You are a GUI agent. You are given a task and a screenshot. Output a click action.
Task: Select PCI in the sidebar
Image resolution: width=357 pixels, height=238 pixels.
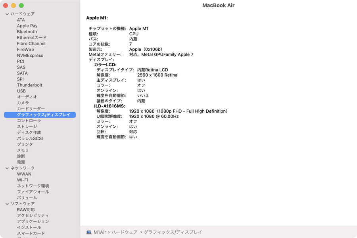pos(21,61)
